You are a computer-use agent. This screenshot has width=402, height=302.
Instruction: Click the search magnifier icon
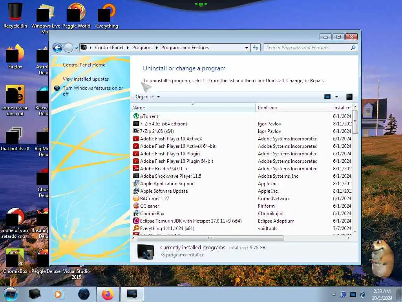click(353, 48)
